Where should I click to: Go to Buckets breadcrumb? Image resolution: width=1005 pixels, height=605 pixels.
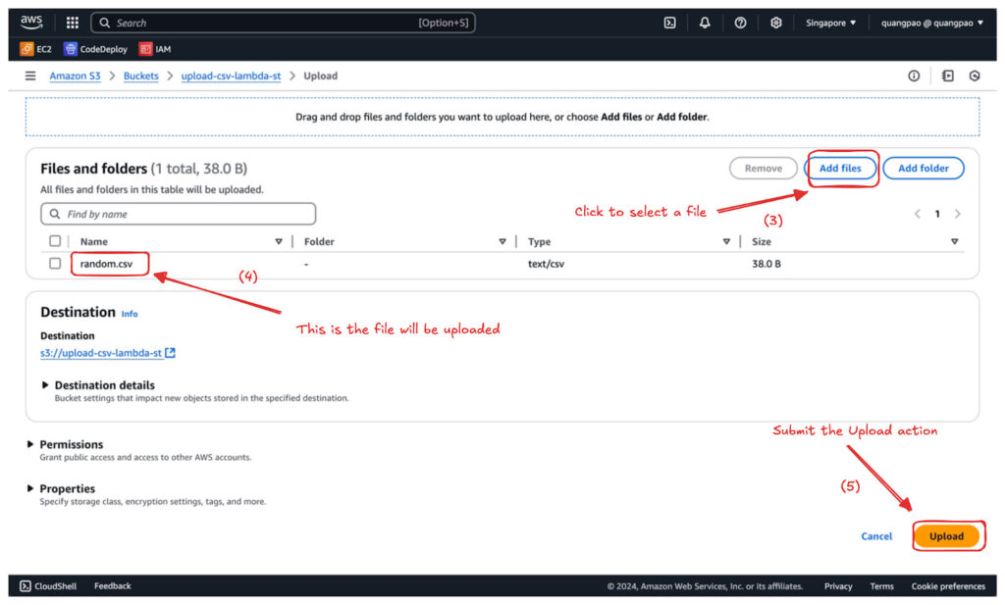(141, 76)
